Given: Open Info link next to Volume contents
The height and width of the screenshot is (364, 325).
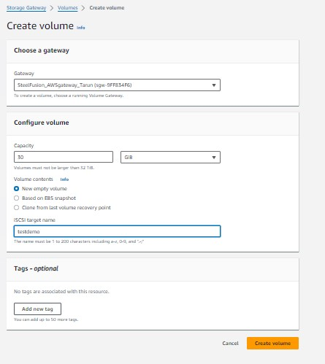Looking at the screenshot, I should pyautogui.click(x=64, y=179).
